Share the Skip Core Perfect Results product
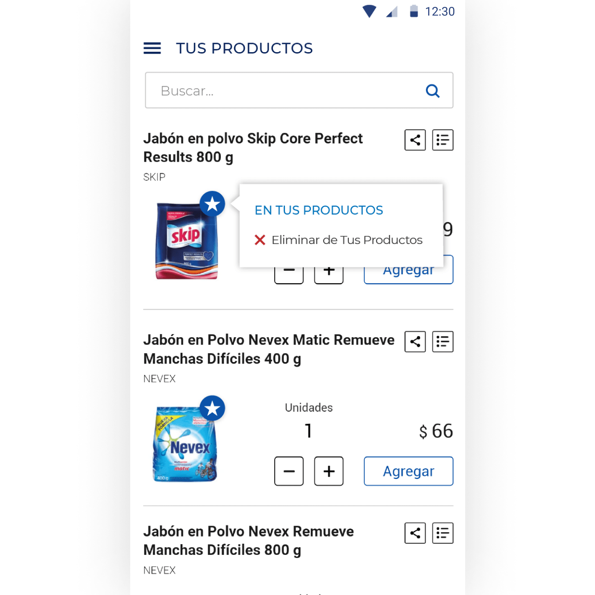Viewport: 595px width, 595px height. [415, 140]
